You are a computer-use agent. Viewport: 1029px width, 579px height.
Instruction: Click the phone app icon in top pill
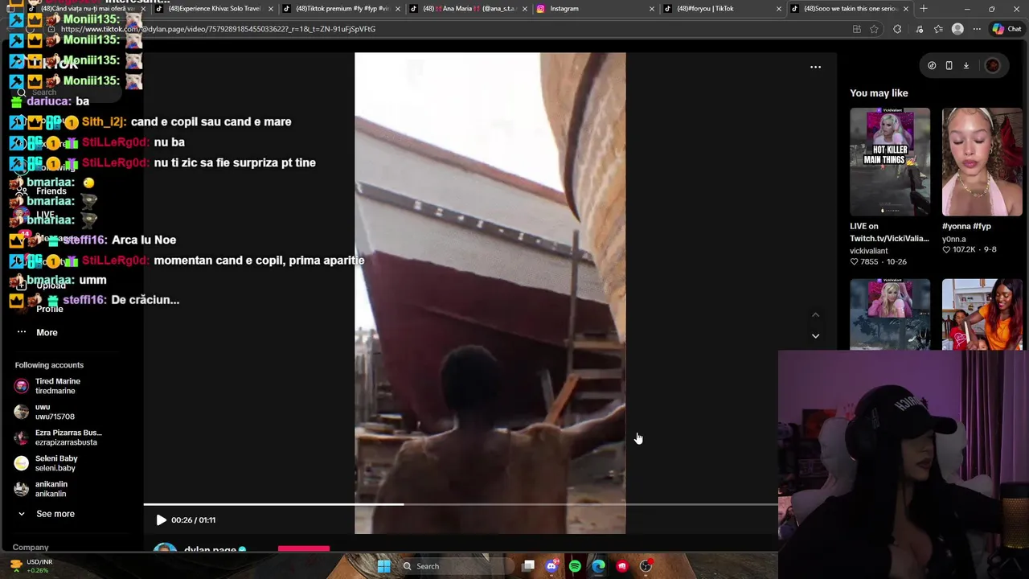point(949,66)
